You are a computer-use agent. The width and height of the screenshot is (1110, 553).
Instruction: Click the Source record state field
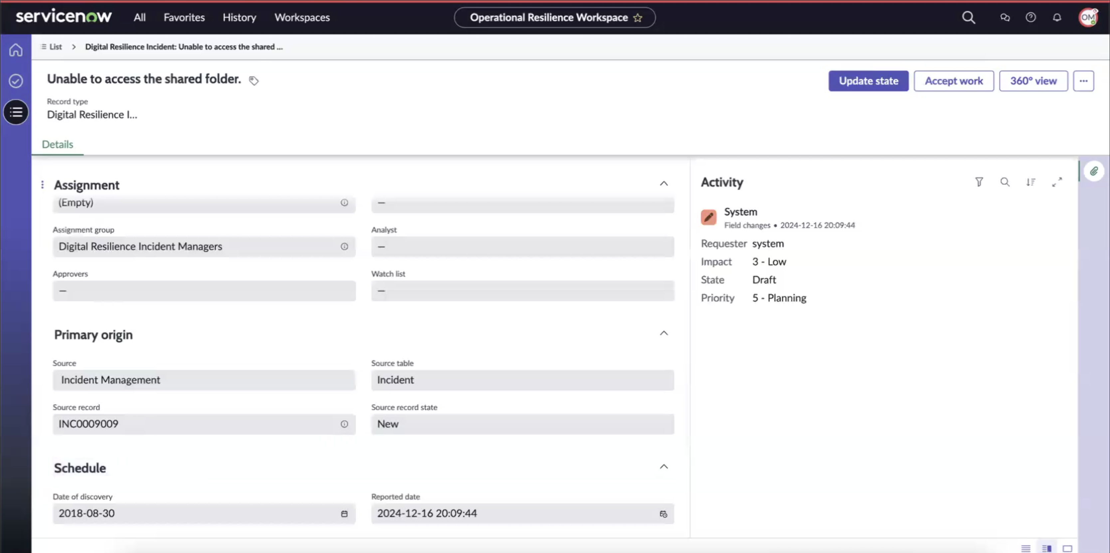click(522, 424)
